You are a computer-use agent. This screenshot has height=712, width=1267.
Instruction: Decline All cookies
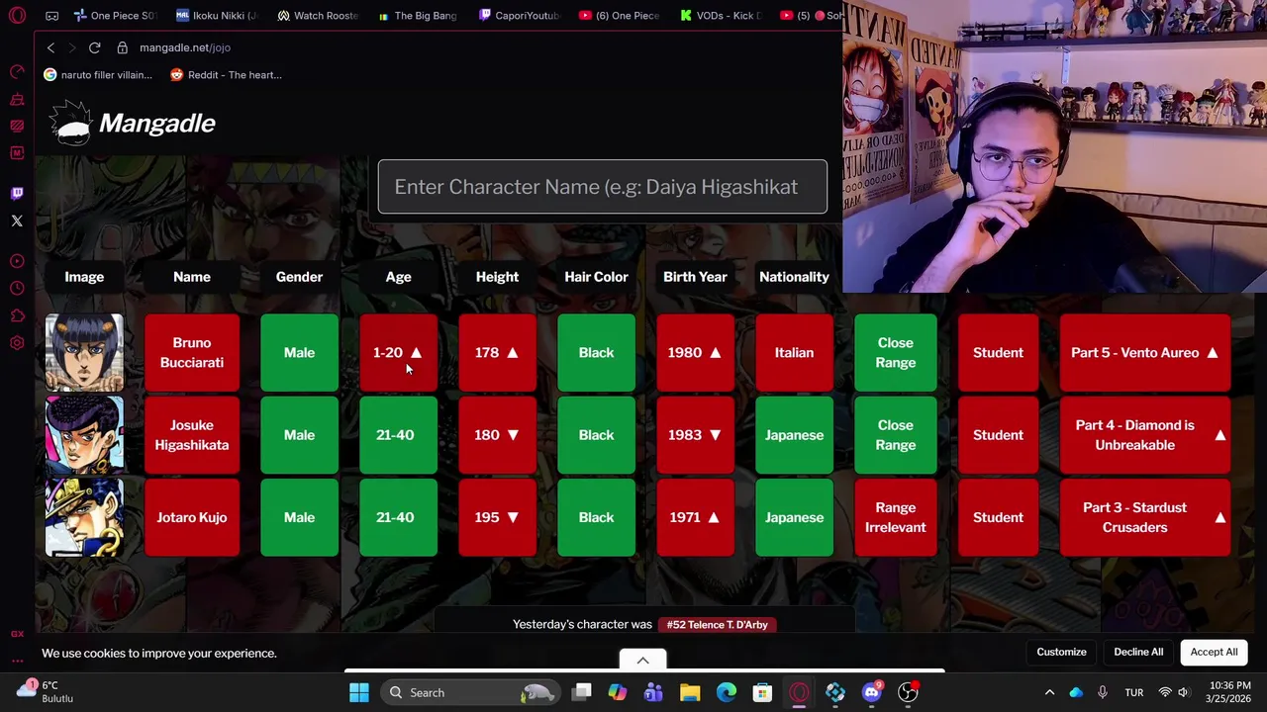pos(1138,652)
